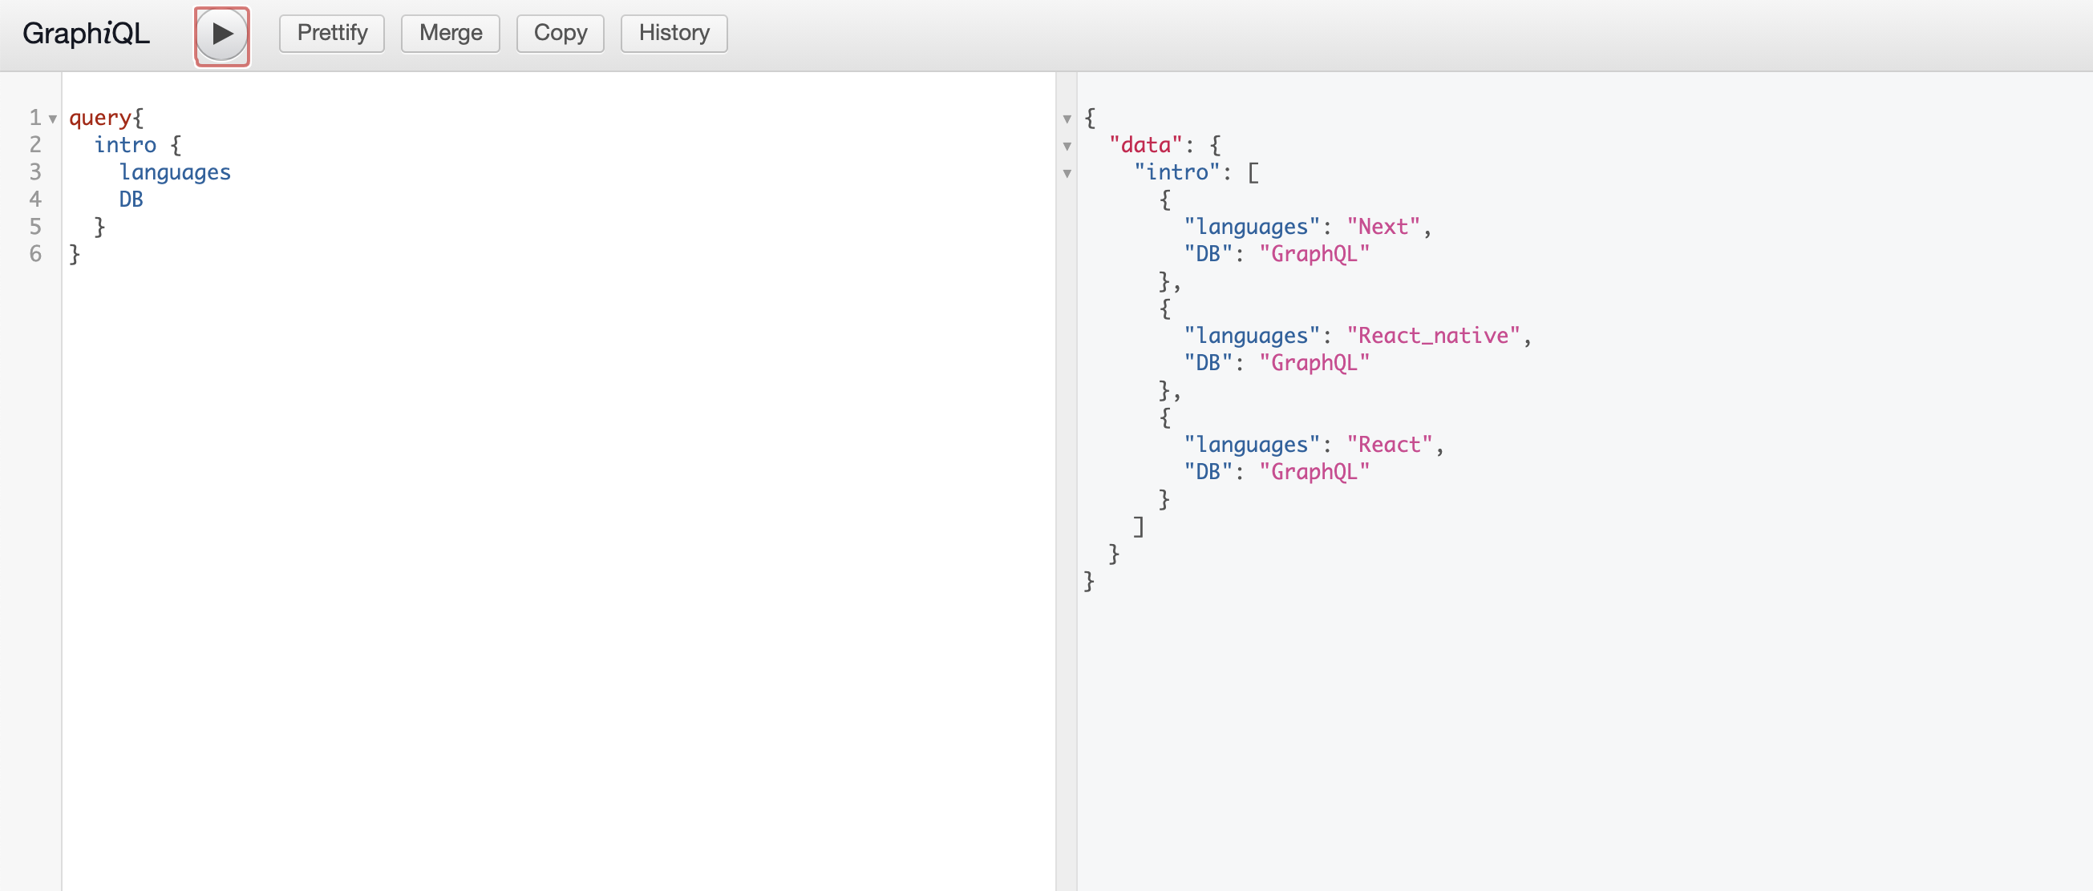
Task: Click the "Next" value in results
Action: click(1383, 228)
